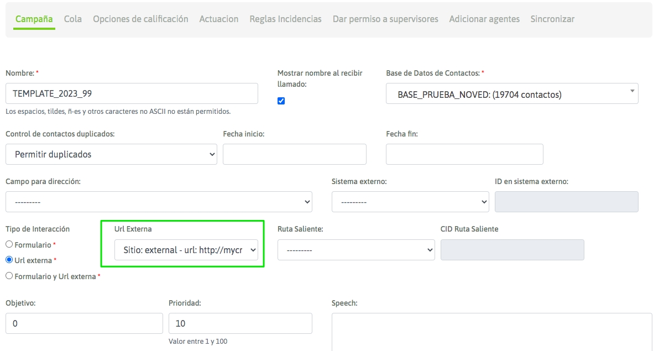This screenshot has width=659, height=351.
Task: Click the 'Valor entre 1 y 100' hint
Action: click(198, 342)
